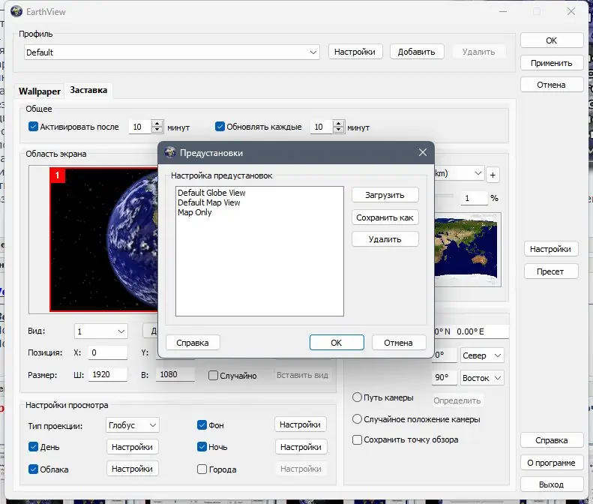The height and width of the screenshot is (504, 593).
Task: Open the Тип проекции Глобус dropdown
Action: (133, 425)
